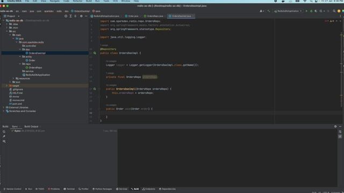The width and height of the screenshot is (344, 193).
Task: Open the Endpoints tool window
Action: 148,189
